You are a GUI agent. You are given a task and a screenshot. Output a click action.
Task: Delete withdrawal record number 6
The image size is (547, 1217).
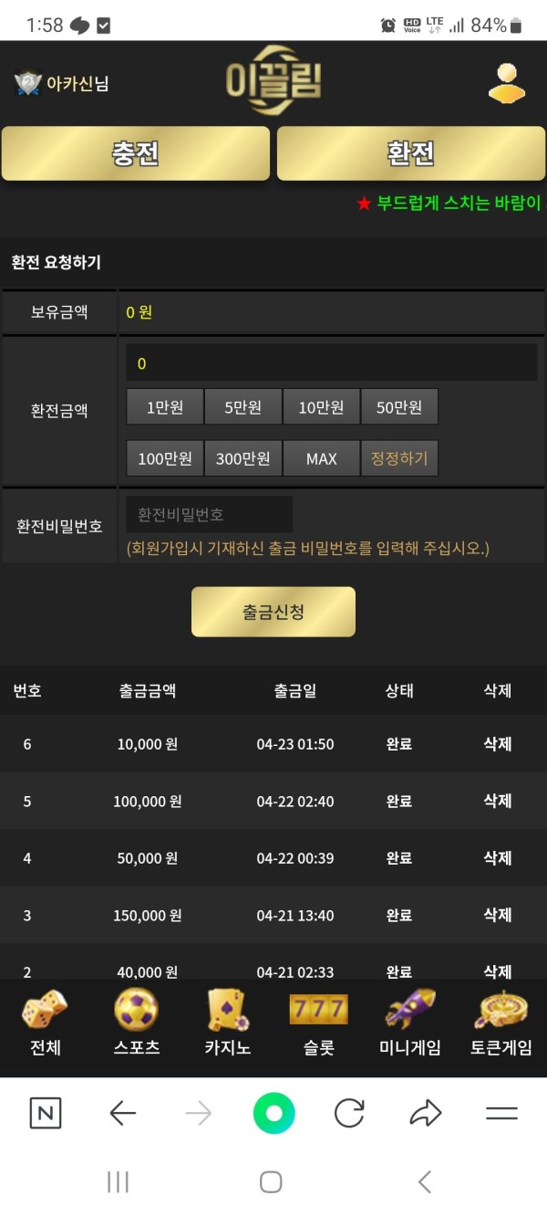tap(497, 744)
